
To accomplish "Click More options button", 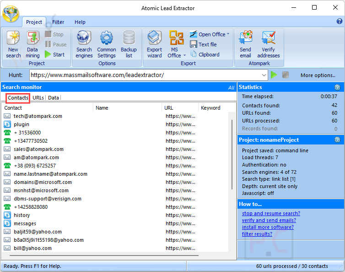I will (318, 75).
